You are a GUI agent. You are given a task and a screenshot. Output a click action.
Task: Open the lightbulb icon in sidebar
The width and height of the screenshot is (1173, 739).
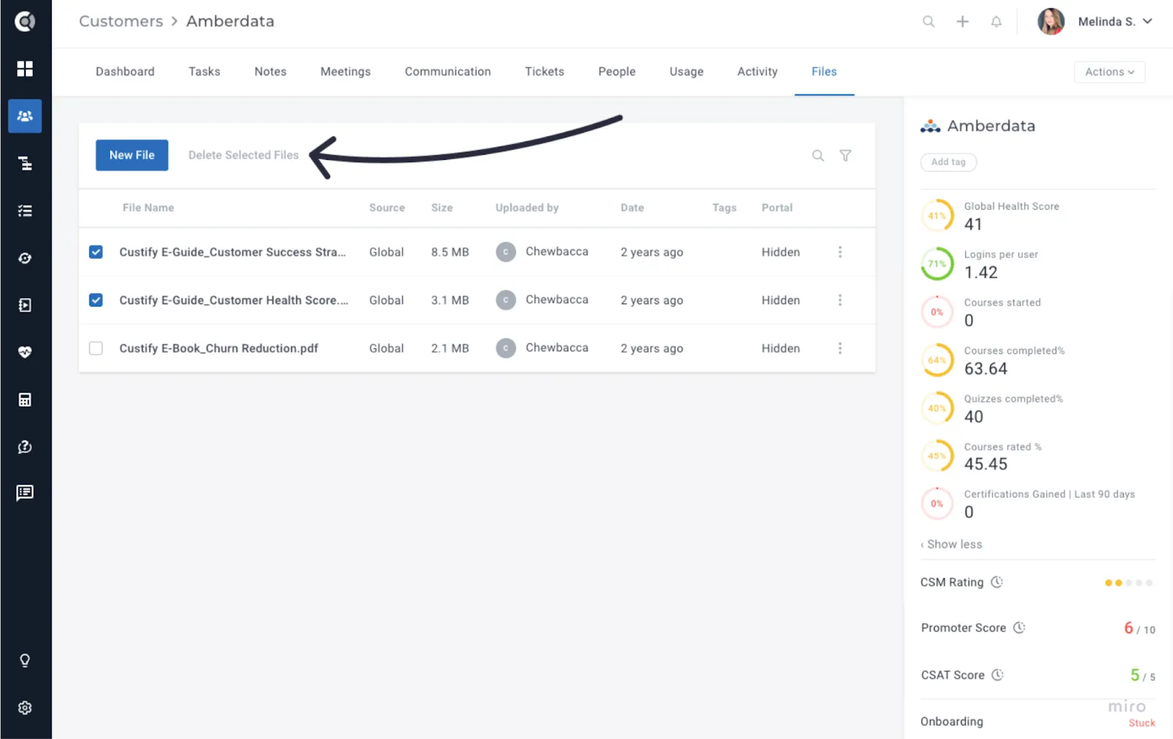click(25, 661)
